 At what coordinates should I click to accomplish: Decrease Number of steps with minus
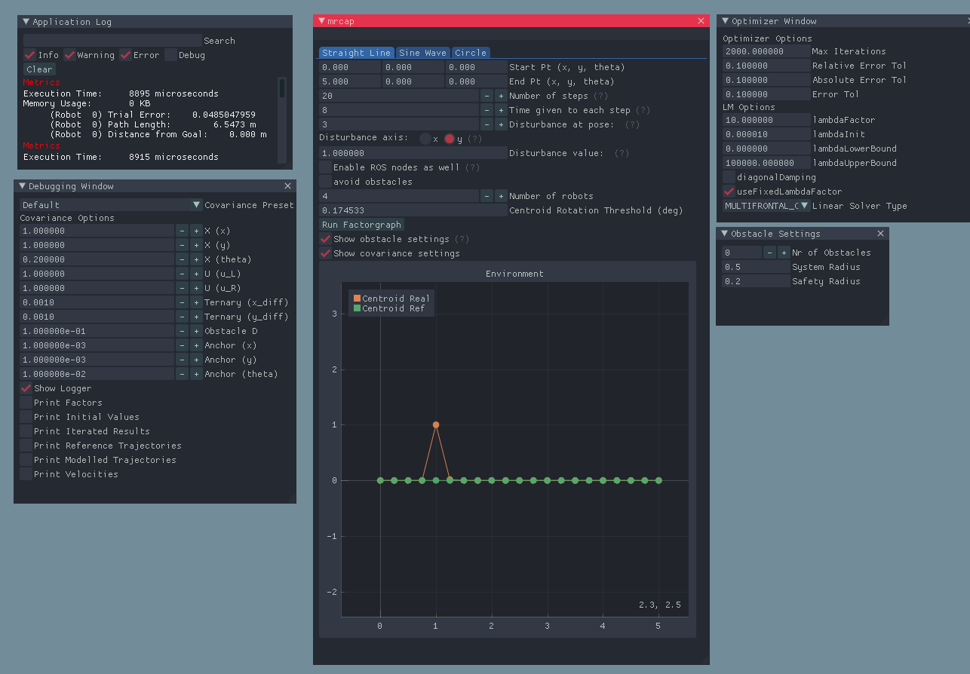[x=487, y=96]
